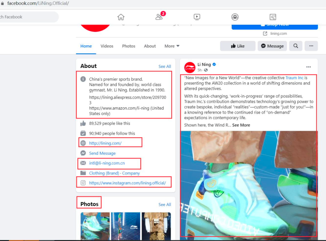Open the tan outfit photo thumbnail

point(156,226)
